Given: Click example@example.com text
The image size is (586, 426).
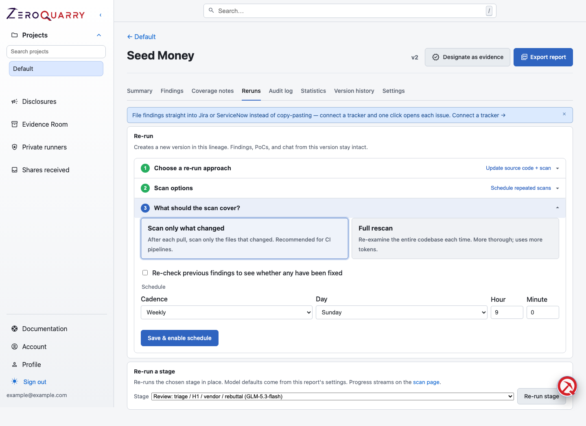Looking at the screenshot, I should (37, 395).
